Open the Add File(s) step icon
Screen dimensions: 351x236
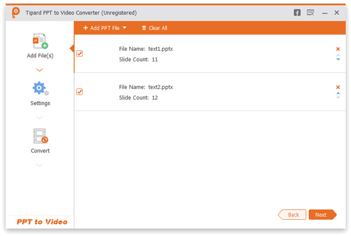40,41
